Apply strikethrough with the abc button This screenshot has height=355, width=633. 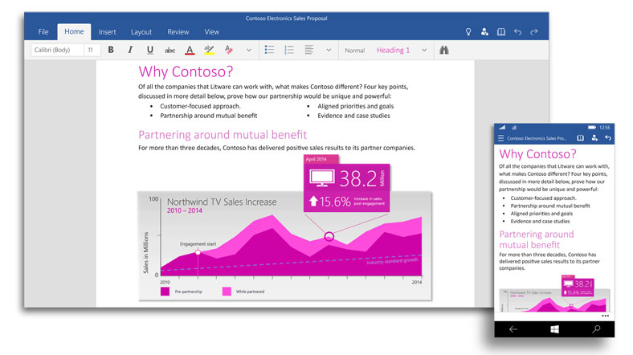pos(170,50)
